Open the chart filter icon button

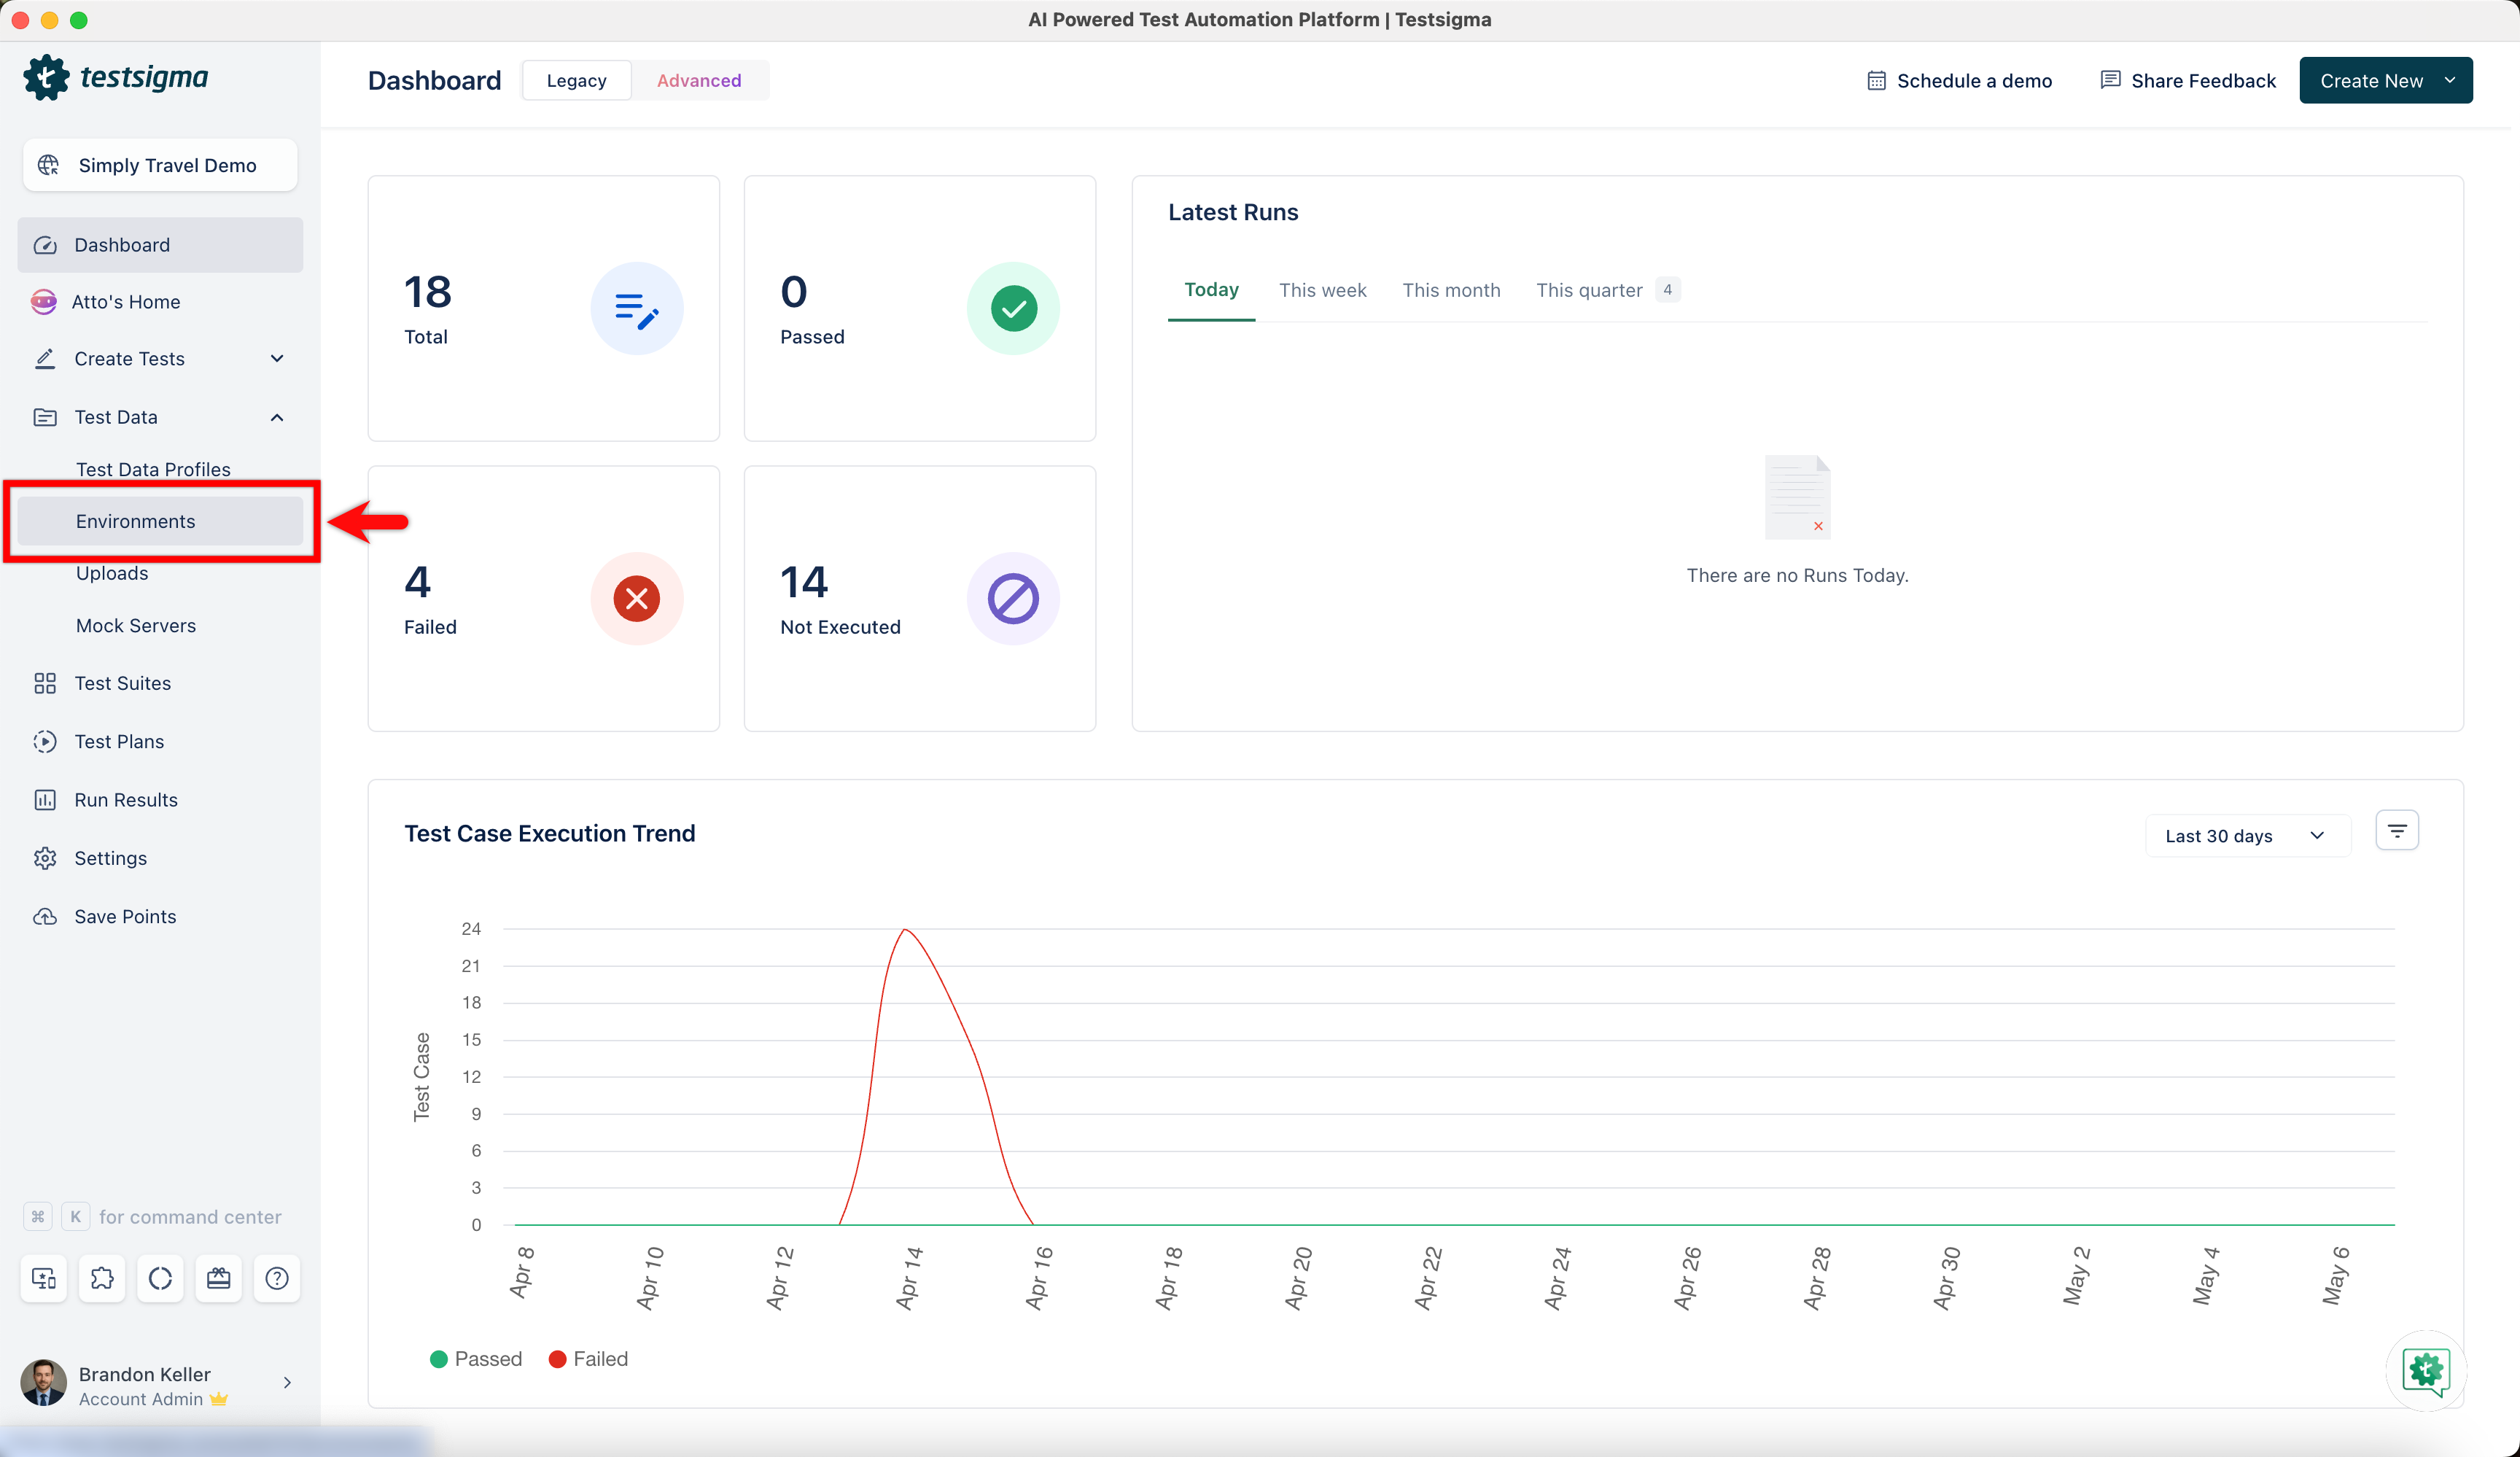(x=2397, y=830)
